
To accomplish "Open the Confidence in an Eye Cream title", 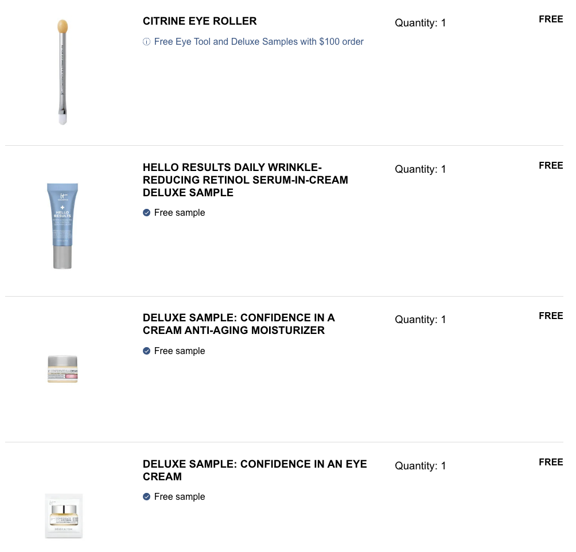I will click(255, 470).
